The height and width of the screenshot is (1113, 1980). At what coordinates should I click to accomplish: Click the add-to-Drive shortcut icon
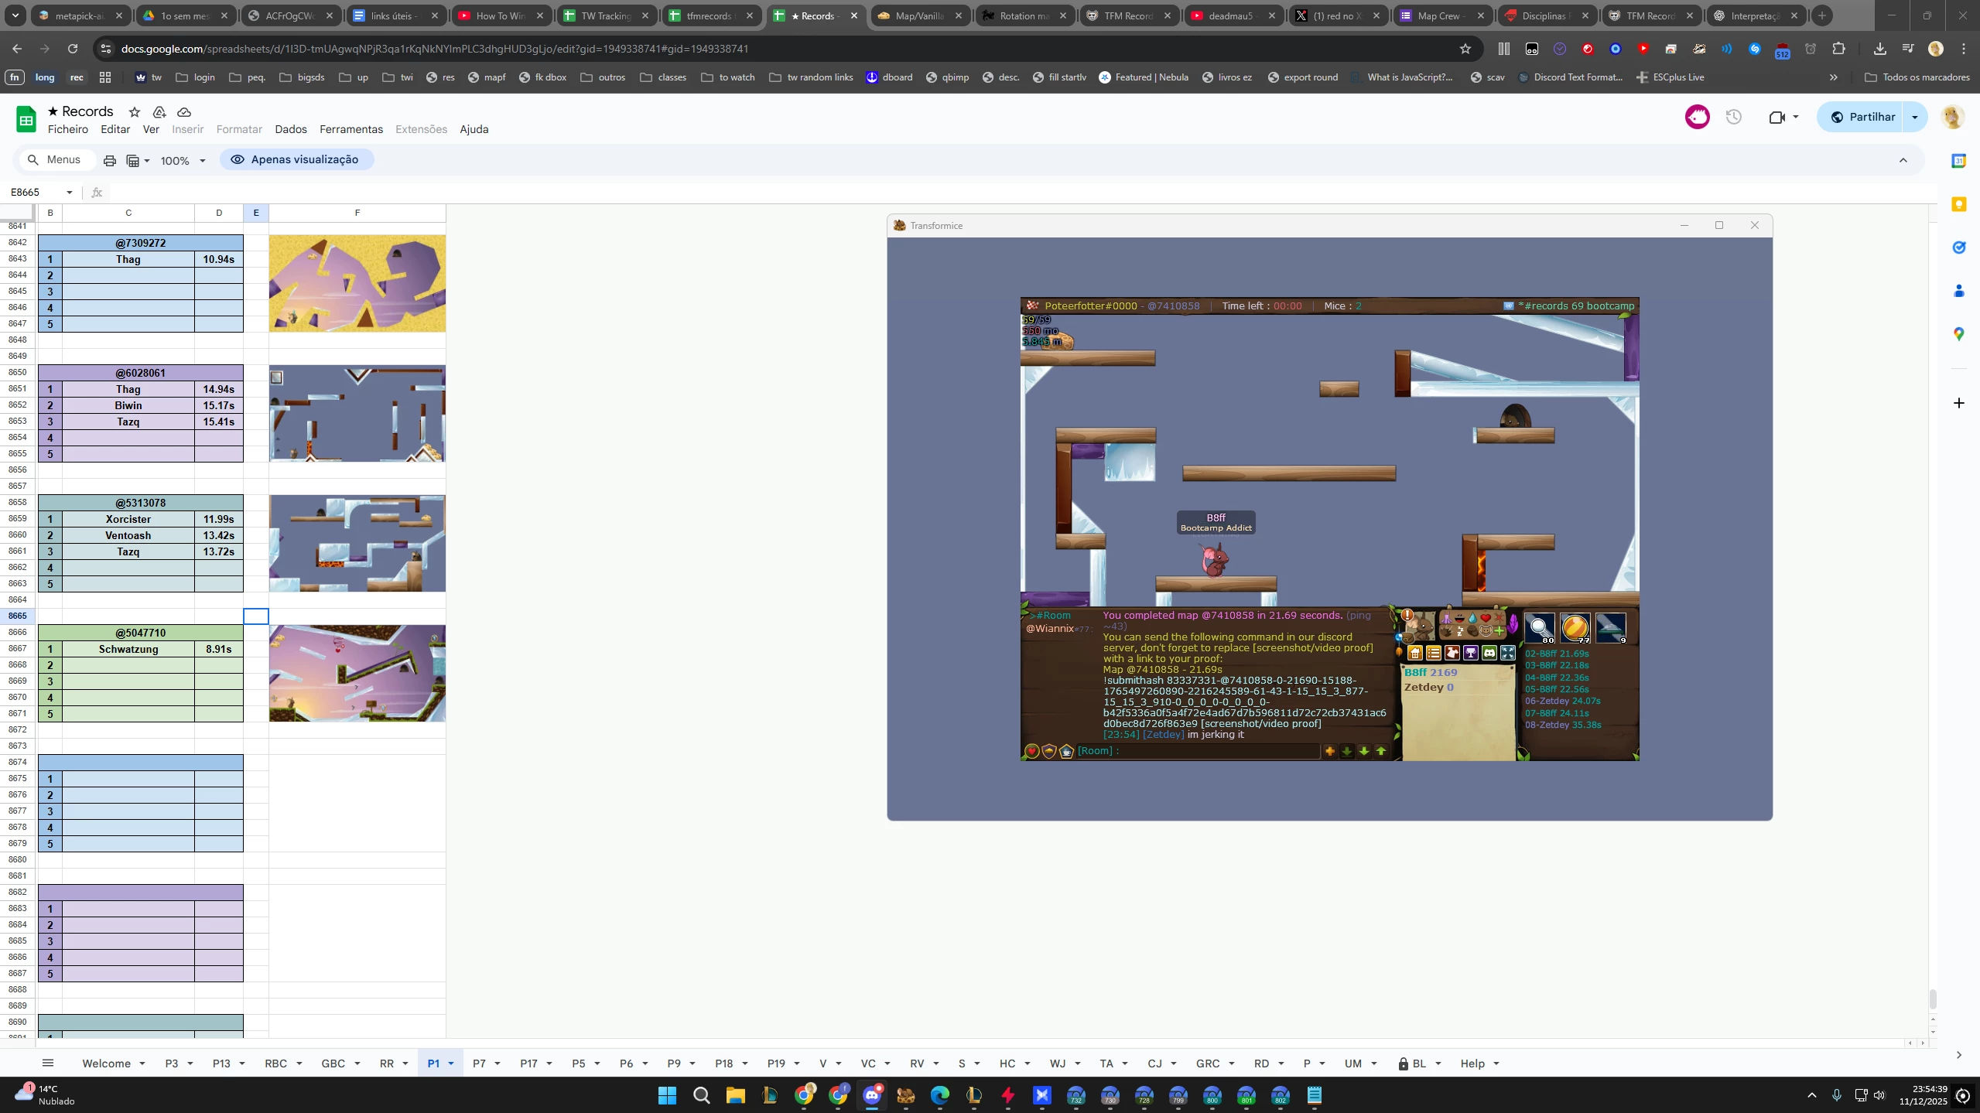coord(159,112)
